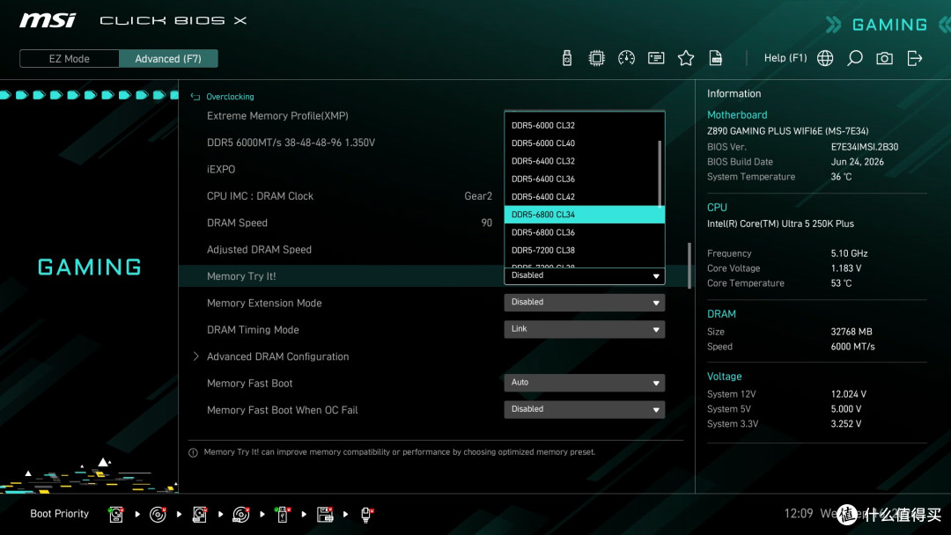This screenshot has height=535, width=951.
Task: Click the 6000 MT/s DRAM speed value
Action: pyautogui.click(x=852, y=347)
